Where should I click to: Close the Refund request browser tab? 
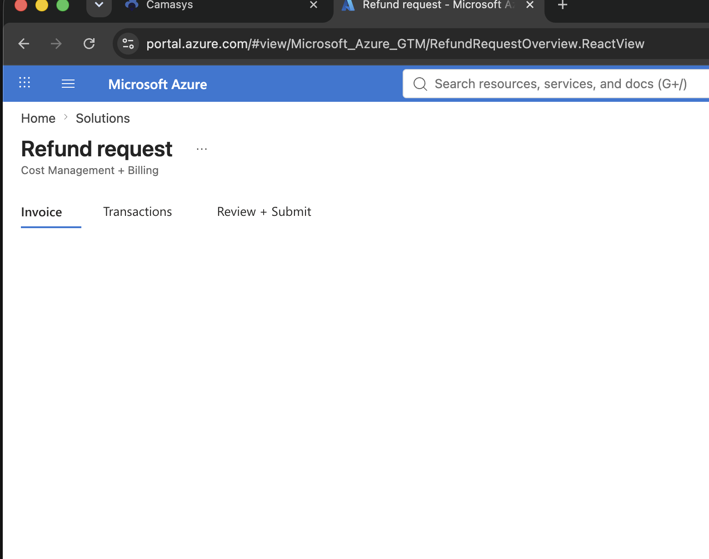point(530,5)
